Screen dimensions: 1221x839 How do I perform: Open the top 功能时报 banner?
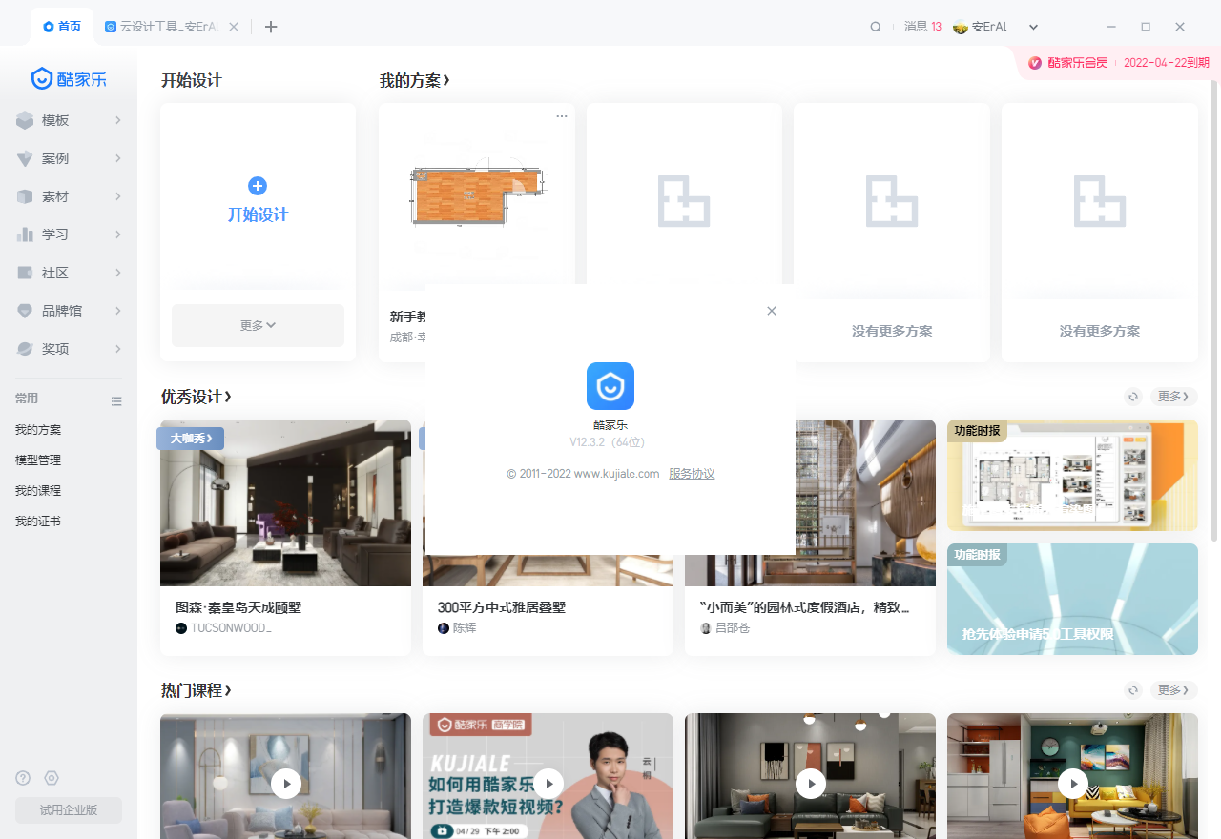coord(1072,475)
